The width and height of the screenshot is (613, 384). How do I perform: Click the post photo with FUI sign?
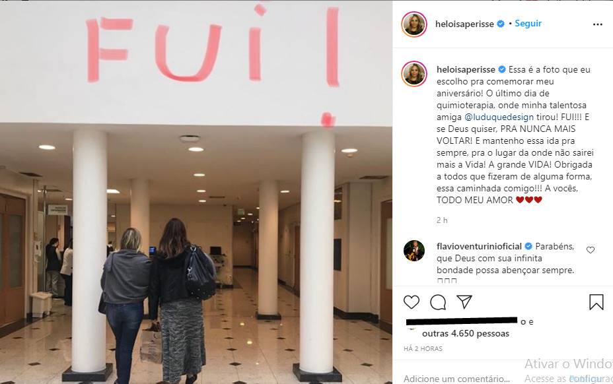(x=196, y=192)
